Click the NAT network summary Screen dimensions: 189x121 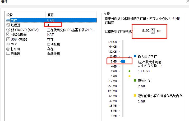50,35
